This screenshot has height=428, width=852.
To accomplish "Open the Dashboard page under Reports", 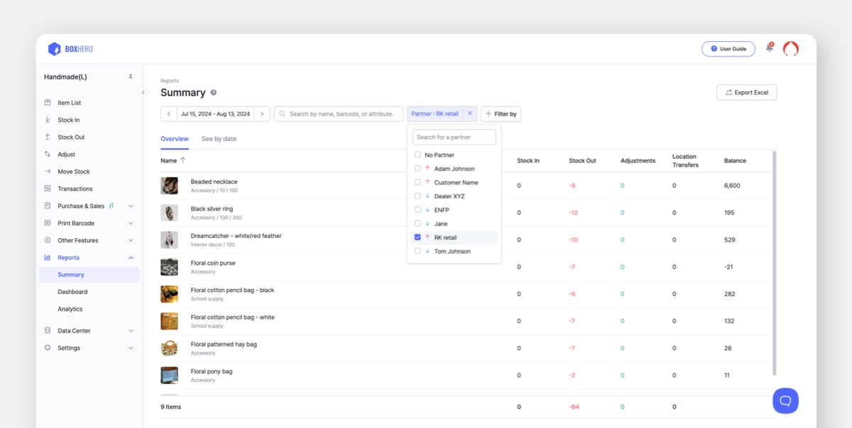I will 72,291.
